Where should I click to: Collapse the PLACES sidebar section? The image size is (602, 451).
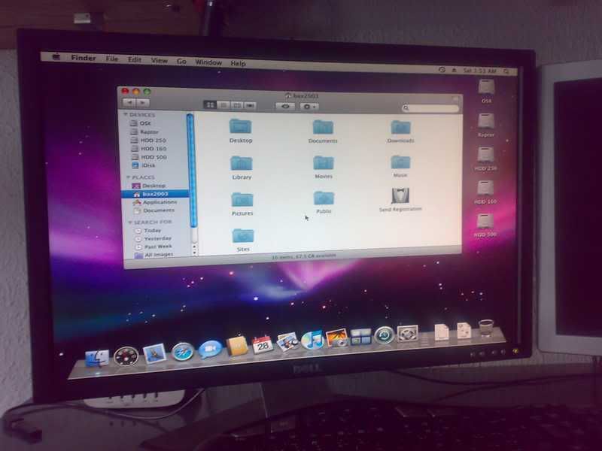128,177
